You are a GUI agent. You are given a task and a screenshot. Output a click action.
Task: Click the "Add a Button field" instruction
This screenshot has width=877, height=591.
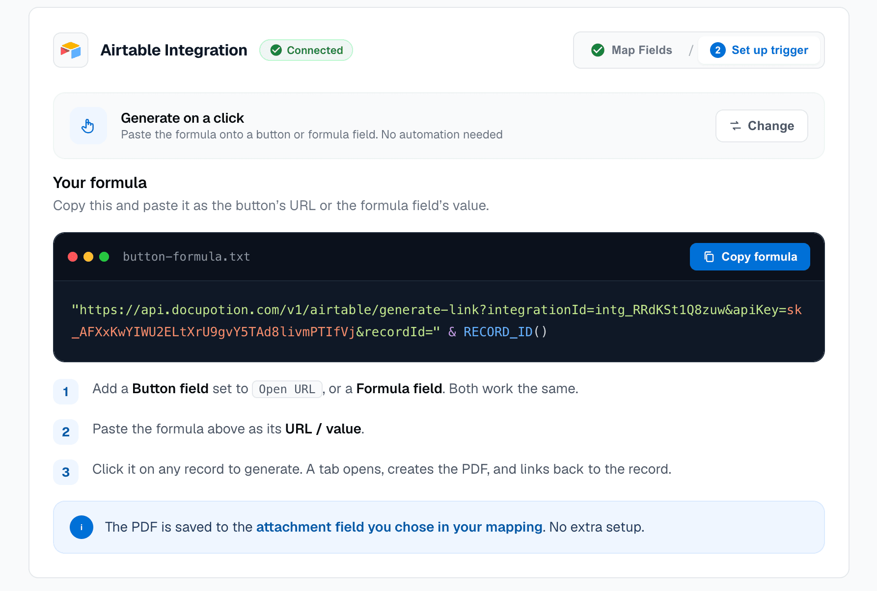[335, 389]
